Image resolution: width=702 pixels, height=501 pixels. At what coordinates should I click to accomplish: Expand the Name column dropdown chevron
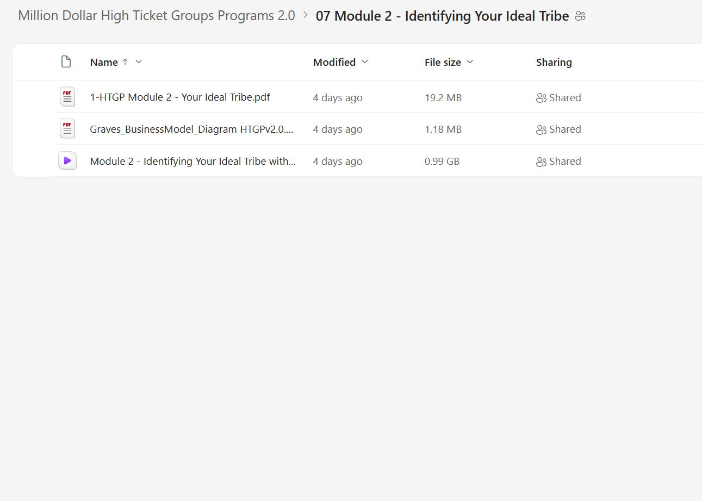tap(139, 62)
